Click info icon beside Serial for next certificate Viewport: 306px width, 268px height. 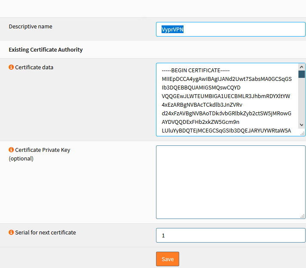pyautogui.click(x=11, y=233)
